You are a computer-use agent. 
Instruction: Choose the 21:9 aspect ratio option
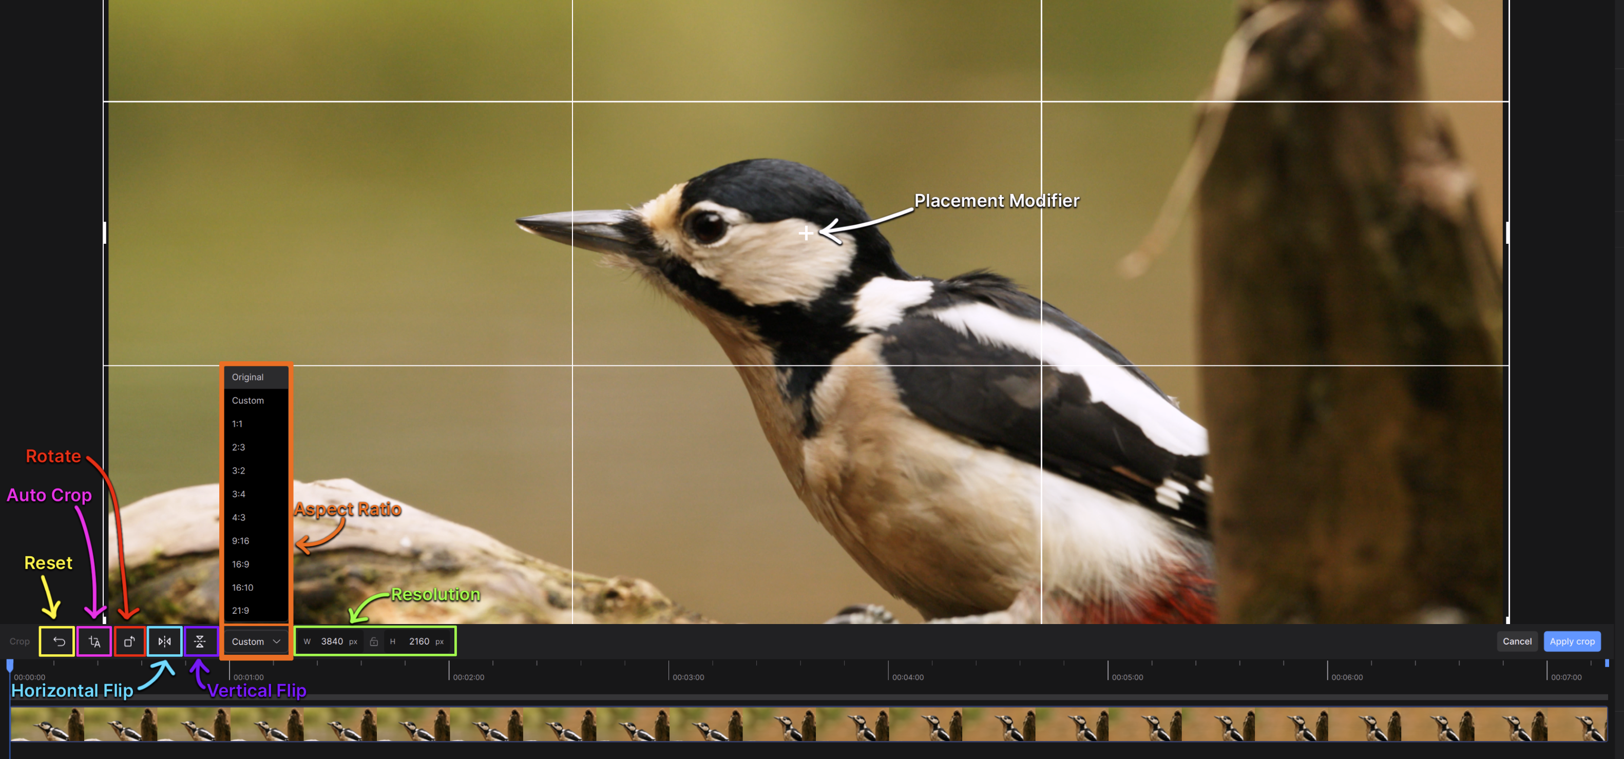[x=240, y=610]
